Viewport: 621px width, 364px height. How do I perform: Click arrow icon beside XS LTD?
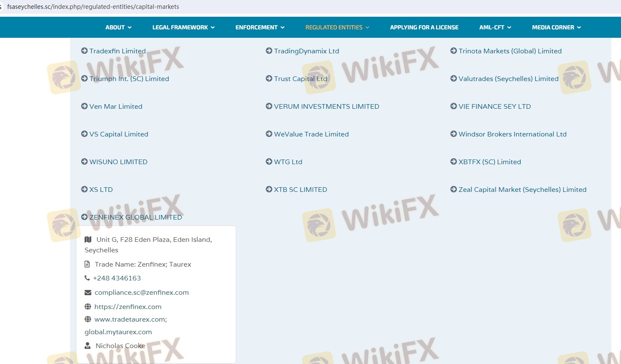pyautogui.click(x=84, y=189)
